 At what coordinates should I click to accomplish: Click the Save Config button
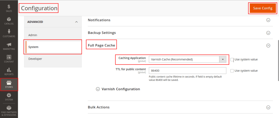262,8
